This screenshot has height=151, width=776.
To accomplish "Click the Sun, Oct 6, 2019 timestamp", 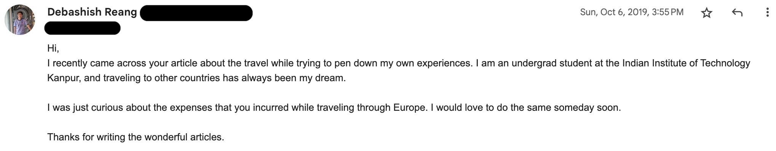I will coord(632,12).
